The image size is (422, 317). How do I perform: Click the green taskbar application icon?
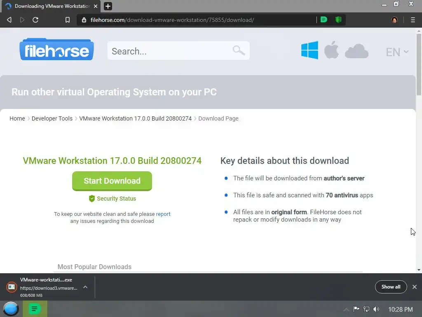point(35,309)
